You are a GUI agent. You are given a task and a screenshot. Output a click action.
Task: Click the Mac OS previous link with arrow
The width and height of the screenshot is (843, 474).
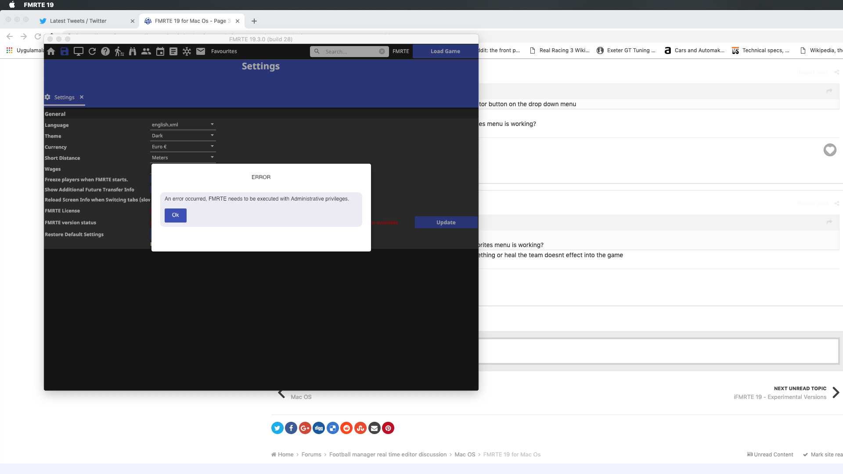[295, 394]
